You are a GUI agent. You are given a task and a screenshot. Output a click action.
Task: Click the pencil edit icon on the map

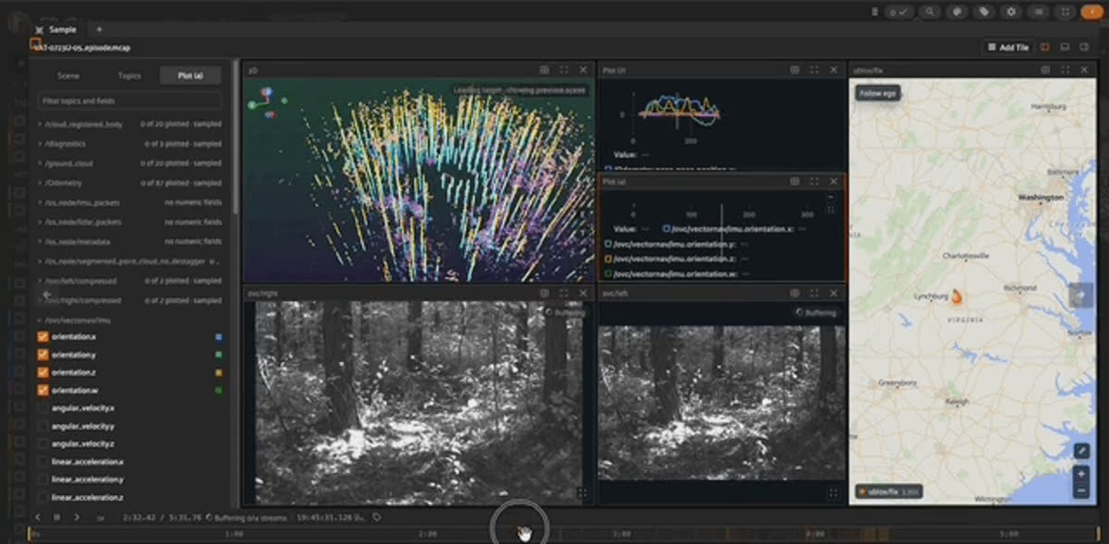pos(1081,451)
